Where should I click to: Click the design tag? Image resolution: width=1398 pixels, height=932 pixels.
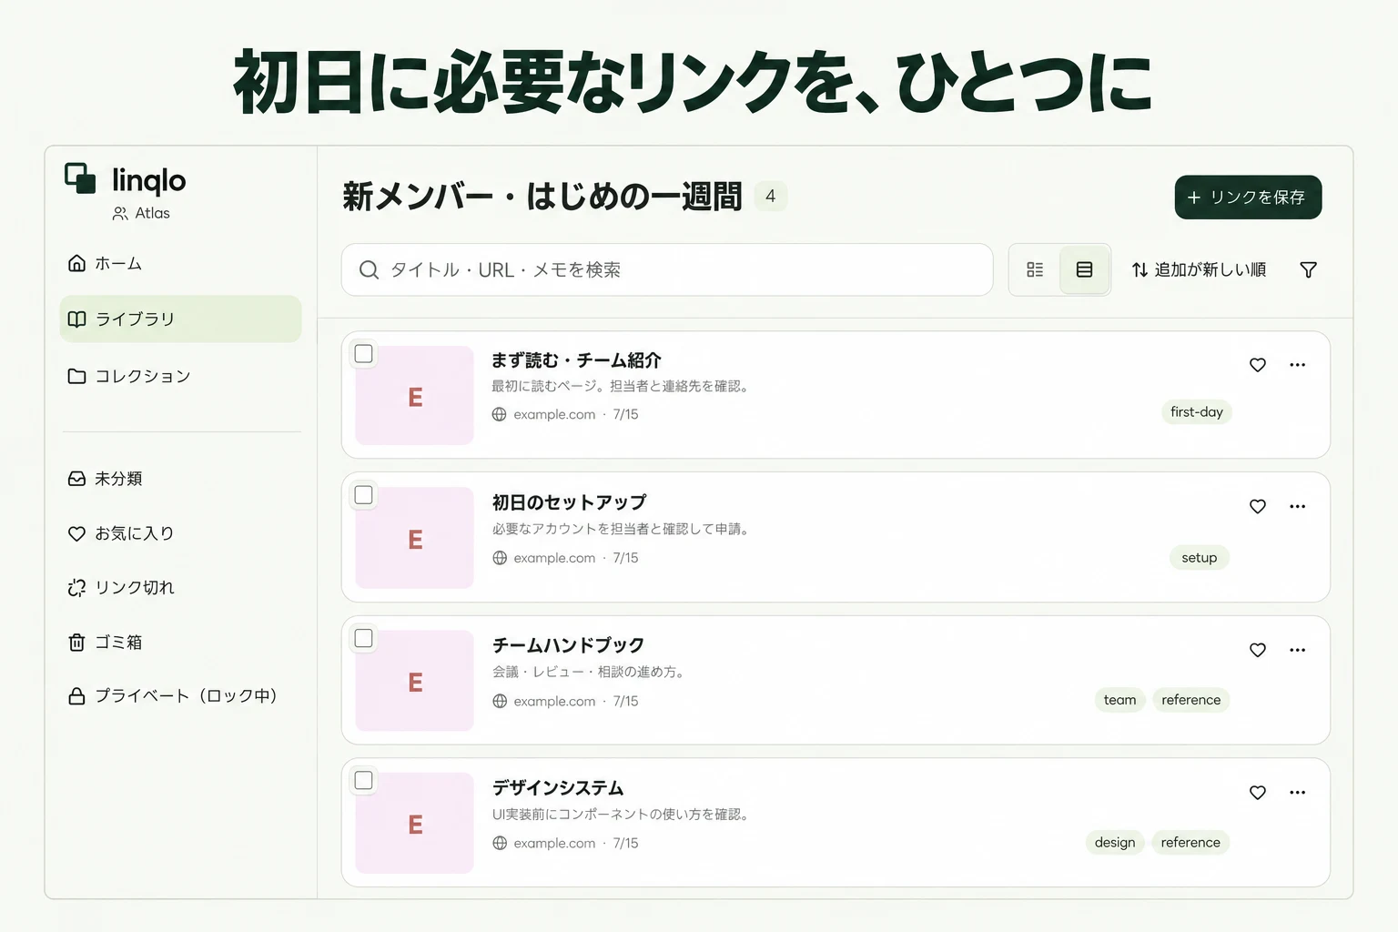[1115, 843]
